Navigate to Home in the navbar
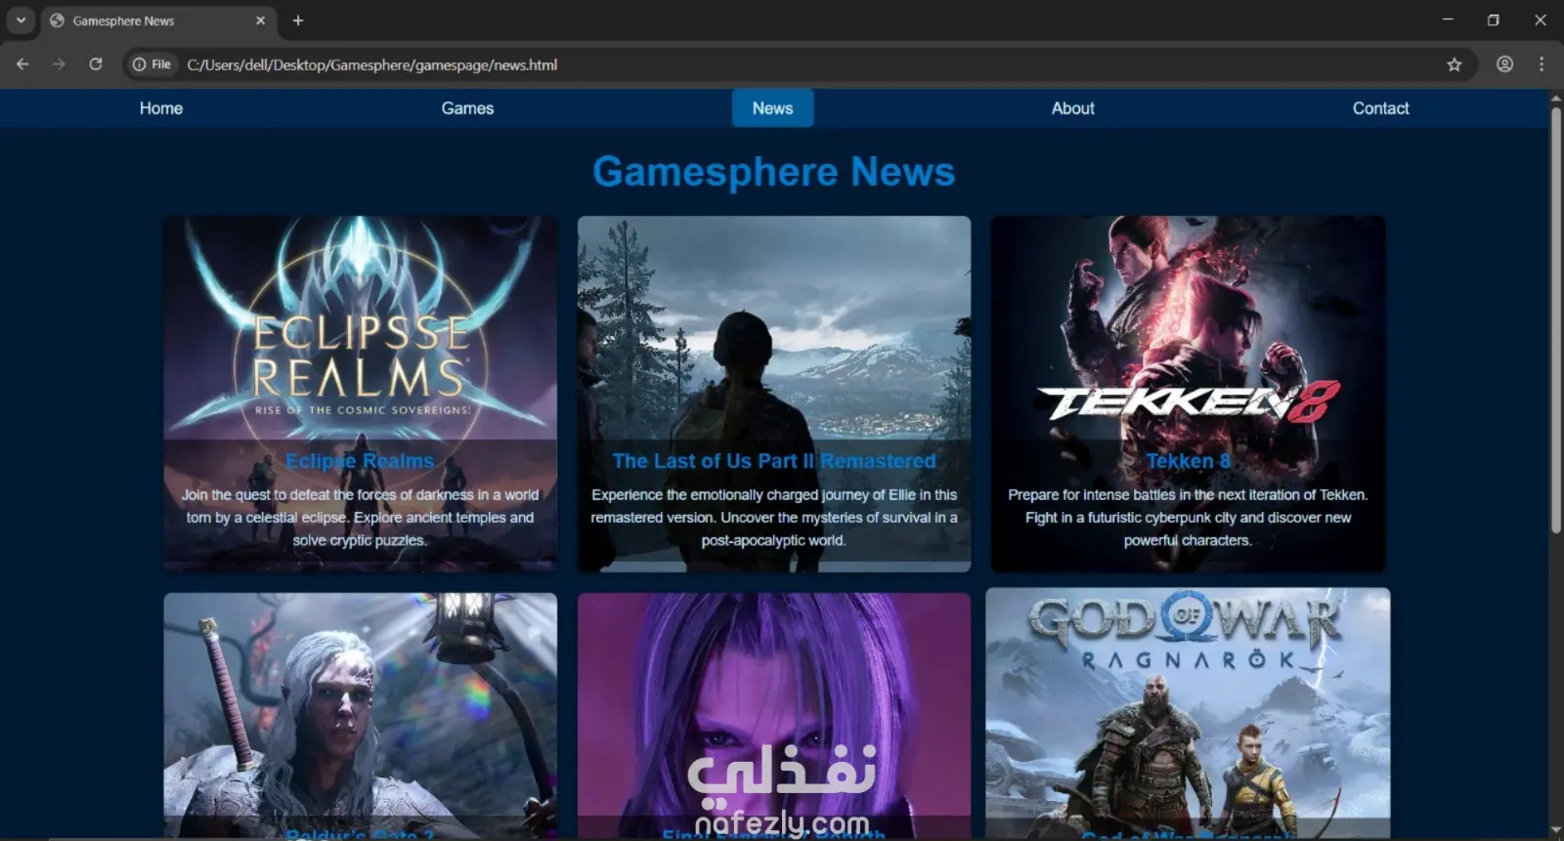Viewport: 1564px width, 841px height. coord(161,108)
